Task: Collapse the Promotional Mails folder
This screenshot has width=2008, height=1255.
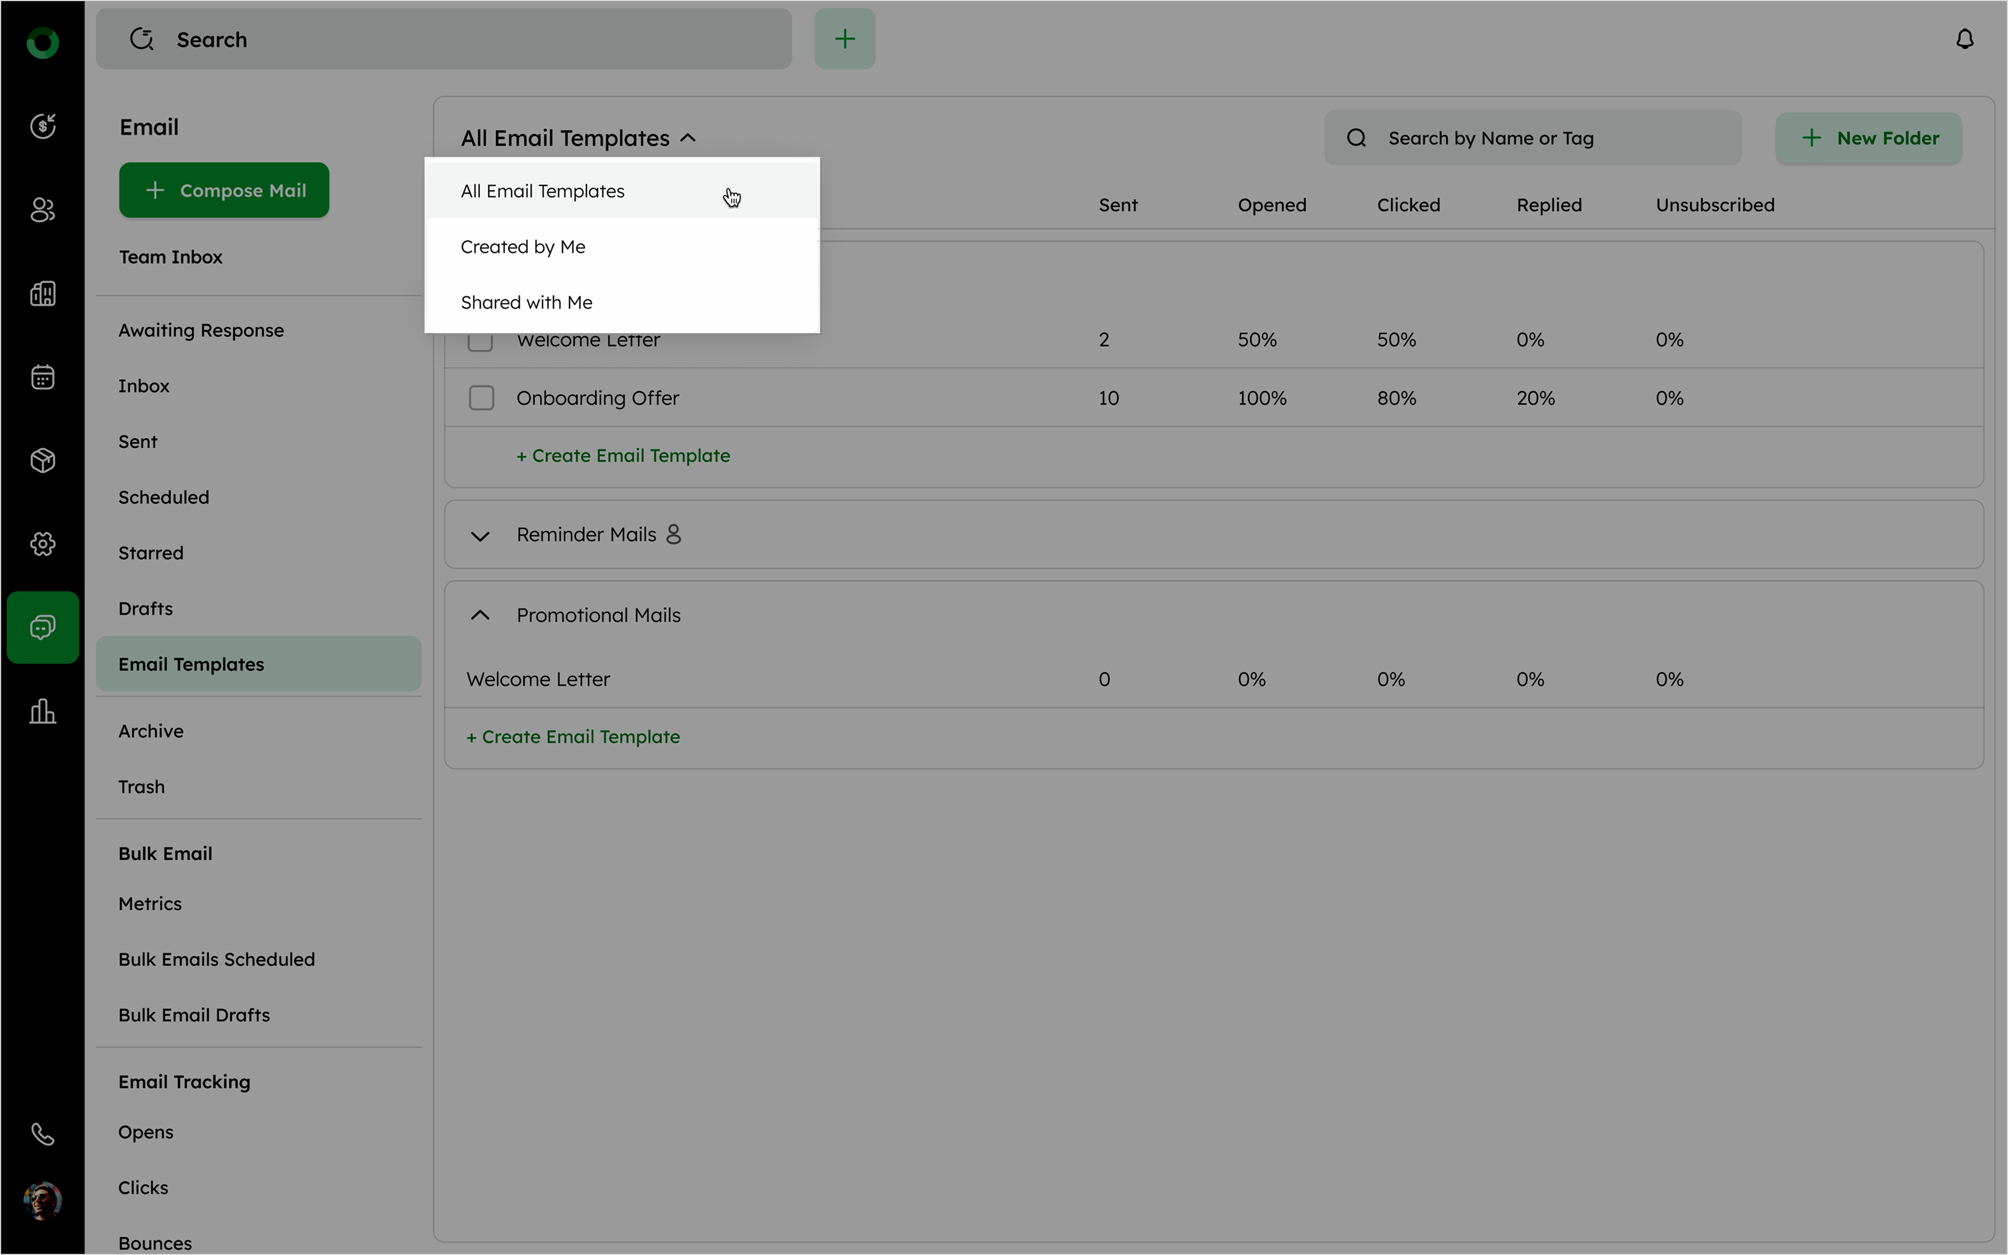Action: point(480,615)
